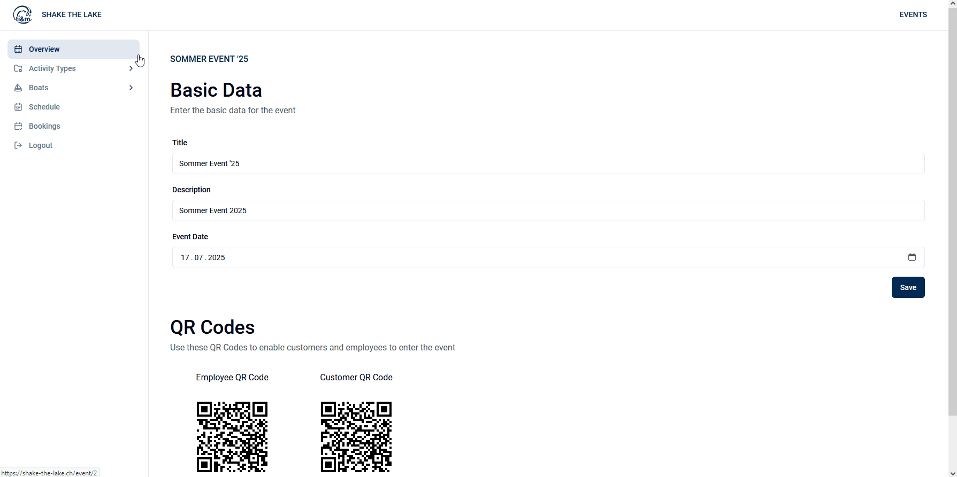The width and height of the screenshot is (957, 477).
Task: Open the Event Date calendar picker icon
Action: point(912,257)
